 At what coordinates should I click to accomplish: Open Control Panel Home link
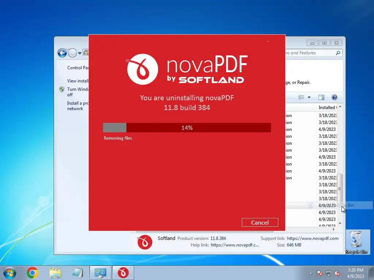pos(78,67)
